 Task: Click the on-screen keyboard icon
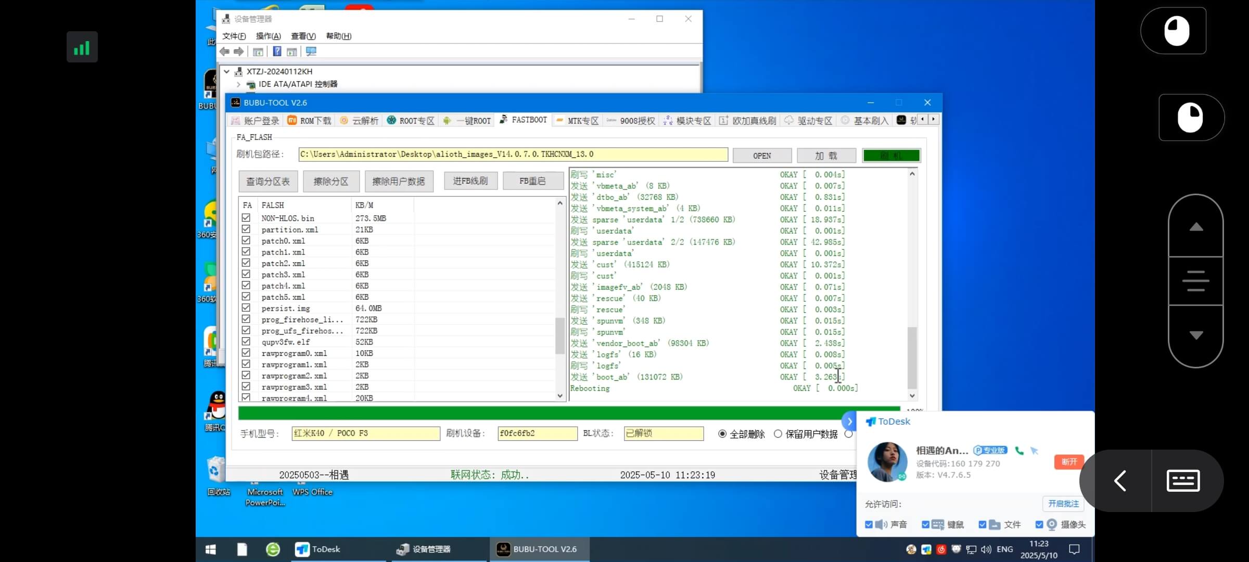point(1183,480)
